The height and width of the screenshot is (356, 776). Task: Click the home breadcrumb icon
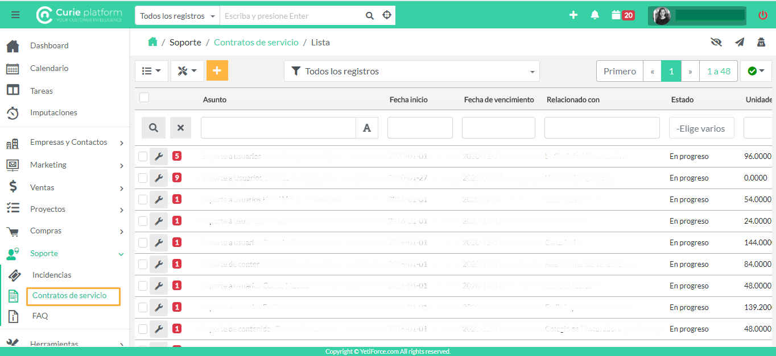click(152, 42)
